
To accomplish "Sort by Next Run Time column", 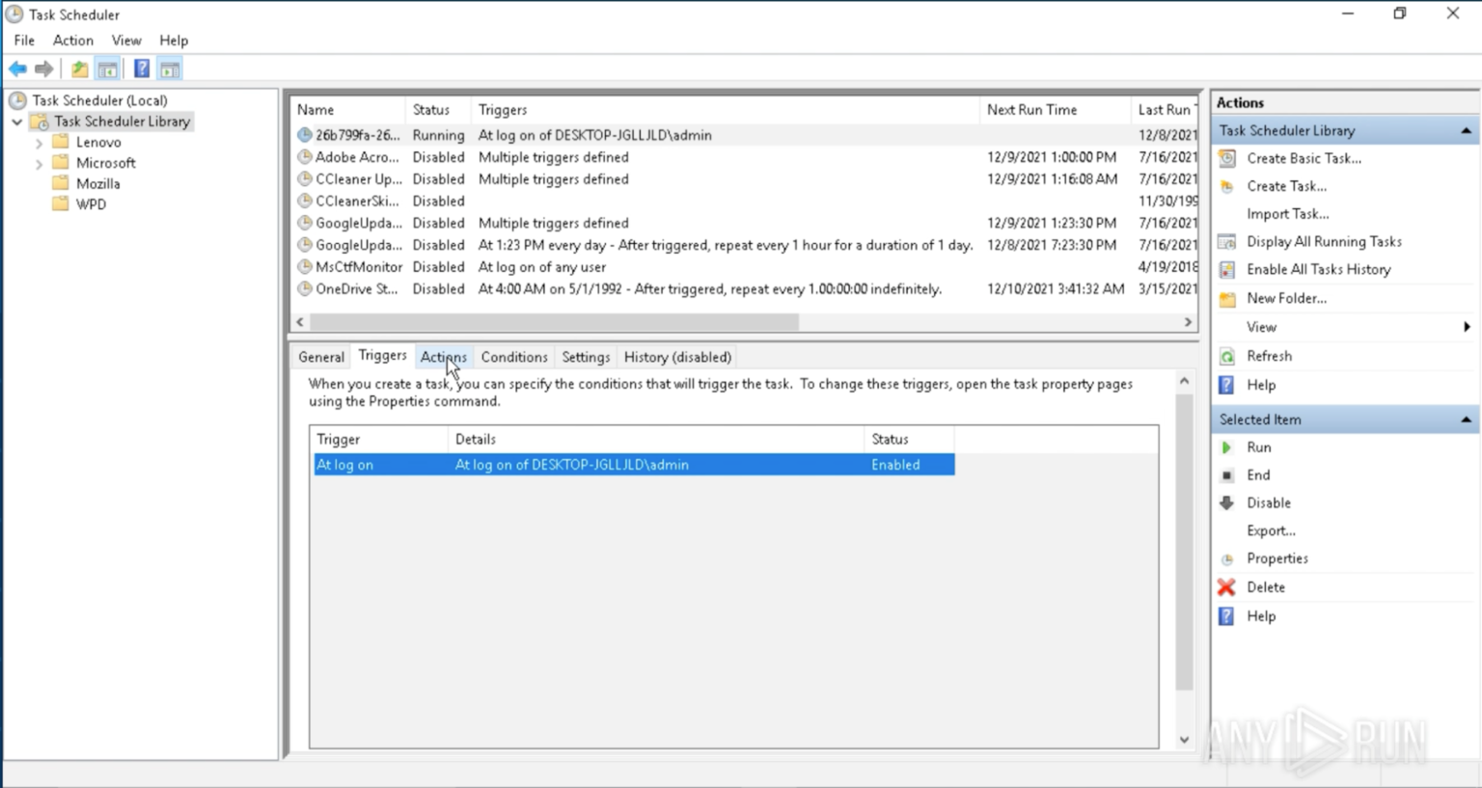I will point(1055,110).
